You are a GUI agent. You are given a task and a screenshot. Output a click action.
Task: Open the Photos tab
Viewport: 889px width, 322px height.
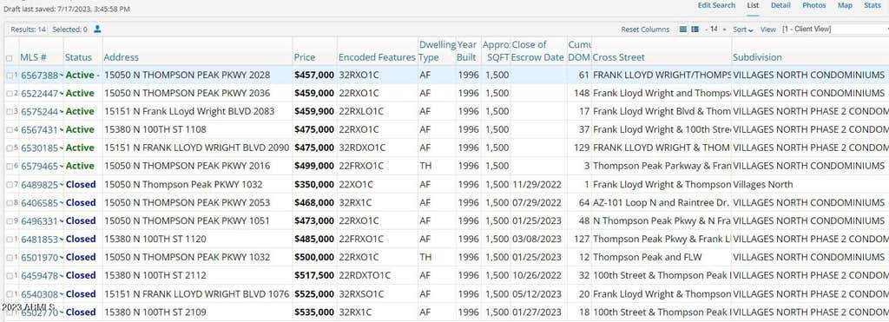point(814,5)
